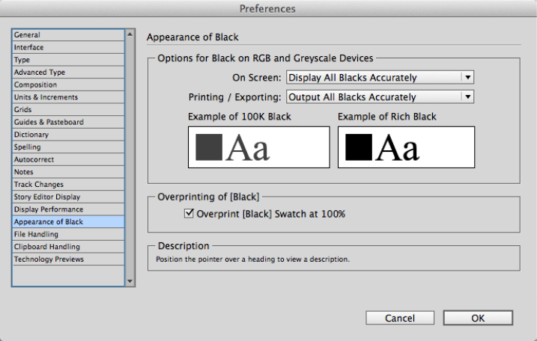Go to Display Performance settings
The height and width of the screenshot is (341, 537).
pos(49,209)
